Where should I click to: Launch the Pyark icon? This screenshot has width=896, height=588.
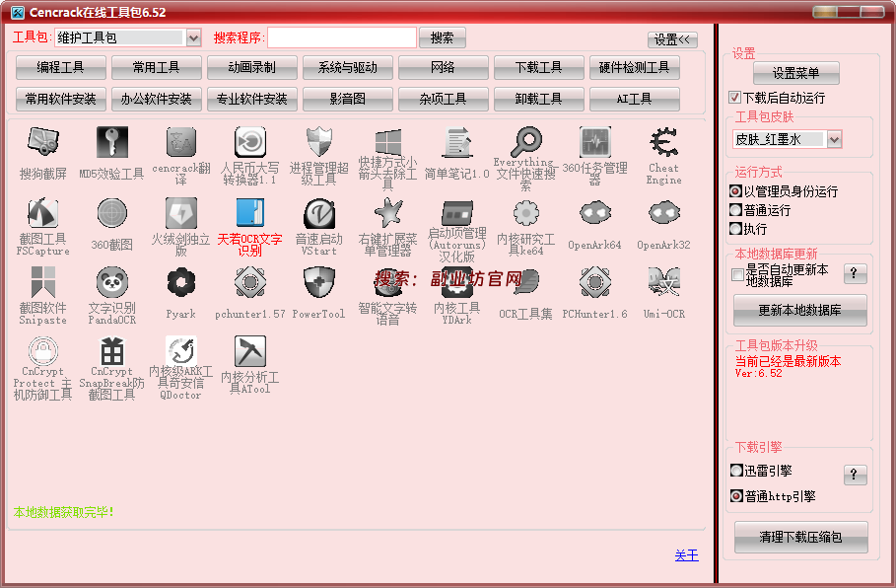[181, 282]
